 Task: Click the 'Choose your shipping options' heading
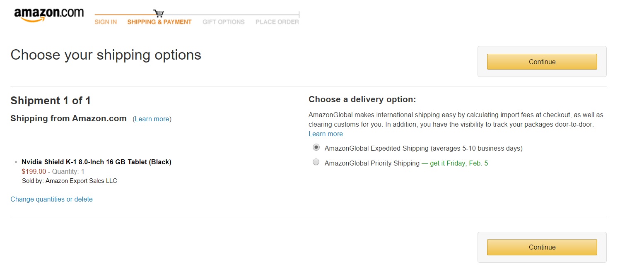coord(106,55)
